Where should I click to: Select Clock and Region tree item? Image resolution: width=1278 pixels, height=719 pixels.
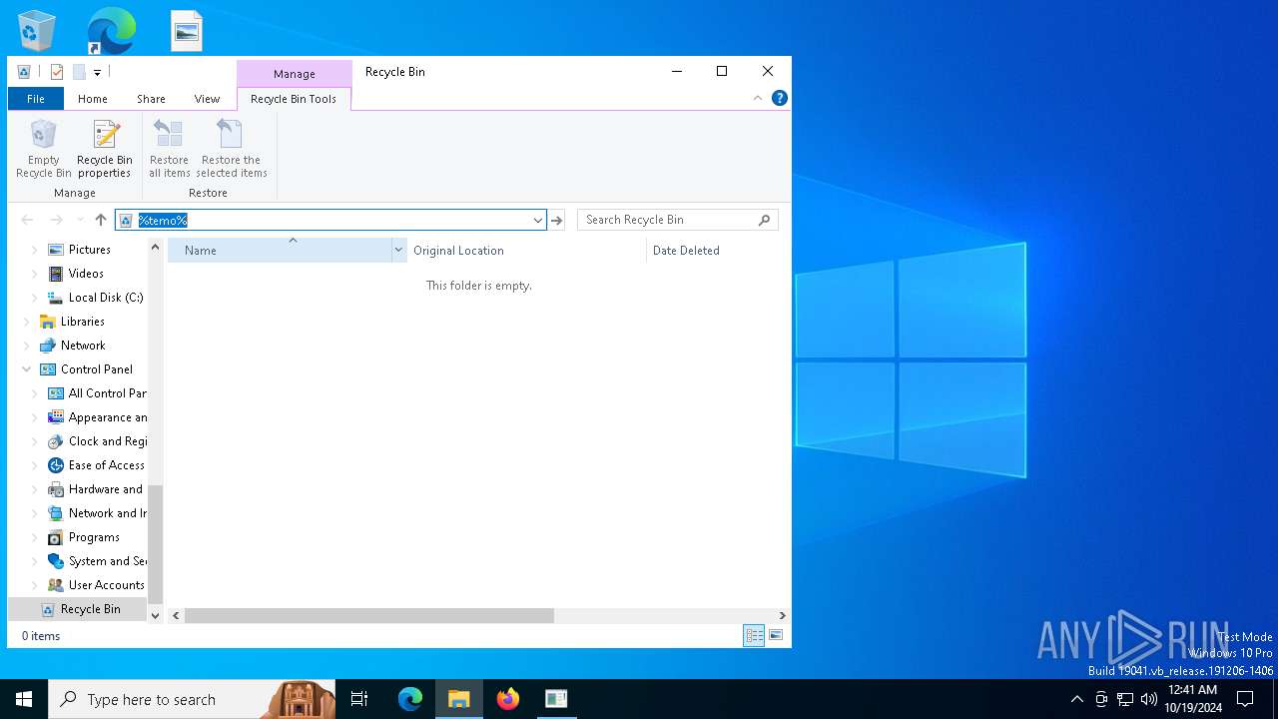tap(107, 441)
